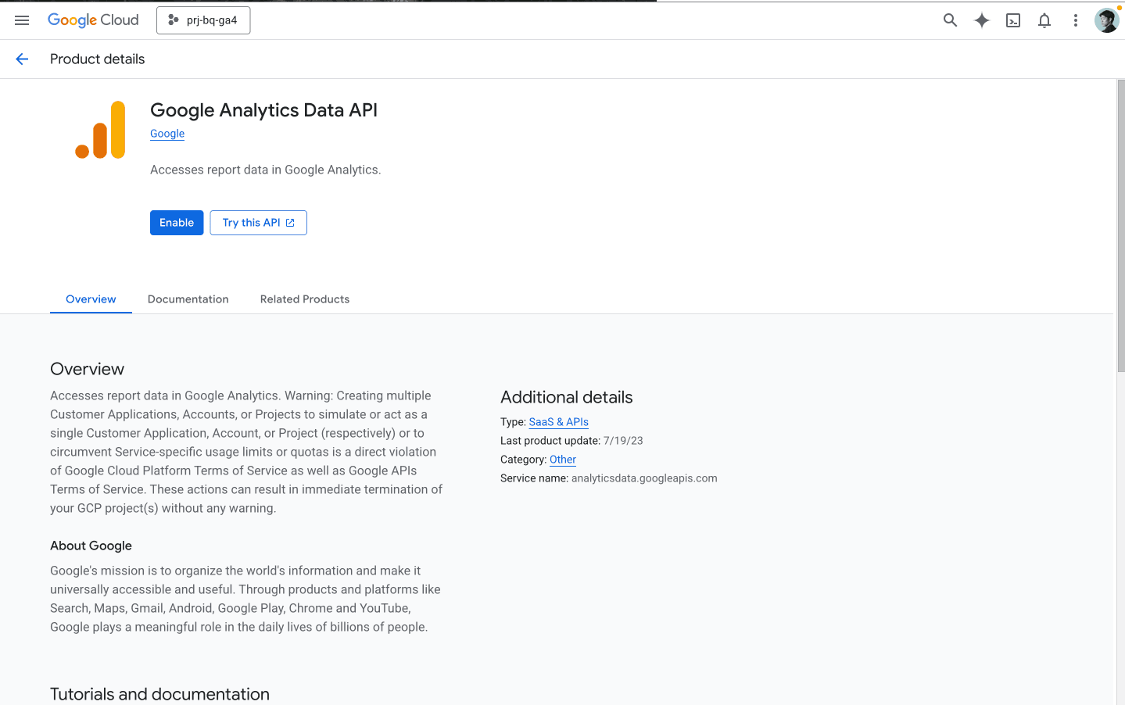Click the Google Analytics Data API logo
The height and width of the screenshot is (705, 1125).
100,129
